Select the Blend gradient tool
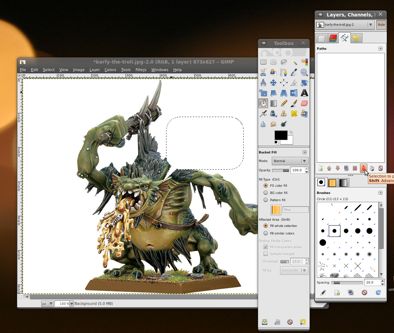Image resolution: width=394 pixels, height=333 pixels. coord(274,103)
